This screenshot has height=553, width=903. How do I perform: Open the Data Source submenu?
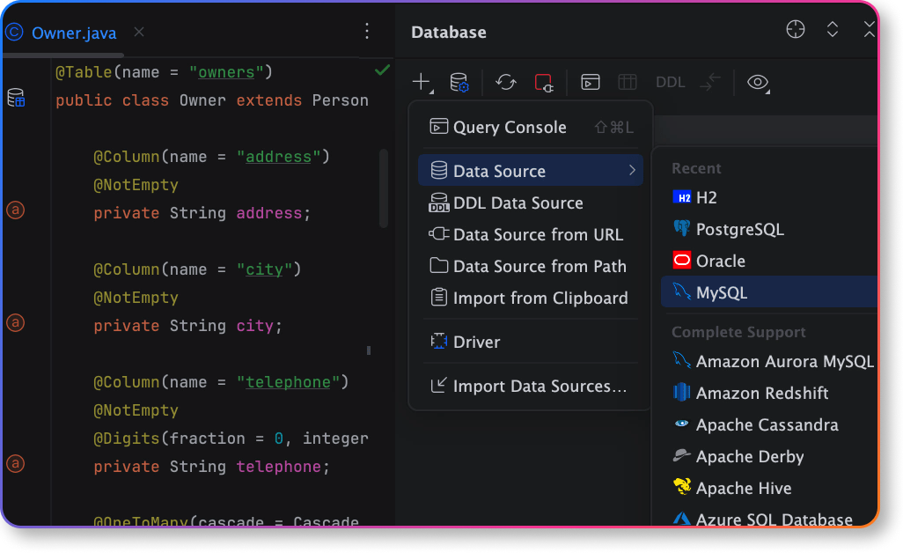[531, 171]
